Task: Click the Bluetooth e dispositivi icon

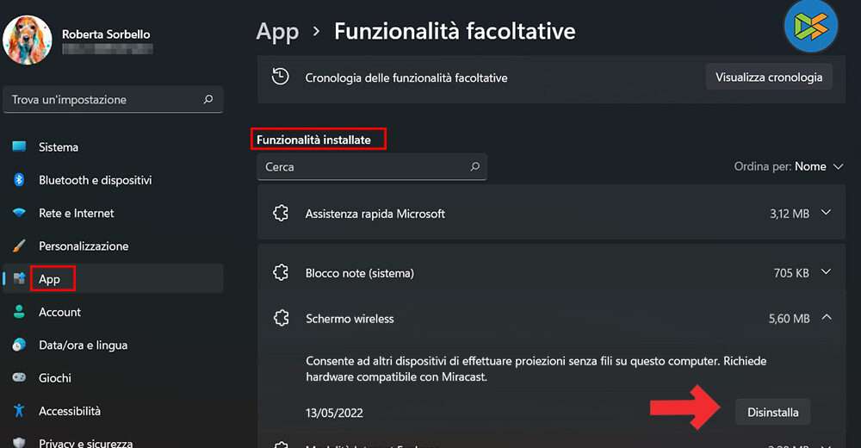Action: tap(19, 180)
